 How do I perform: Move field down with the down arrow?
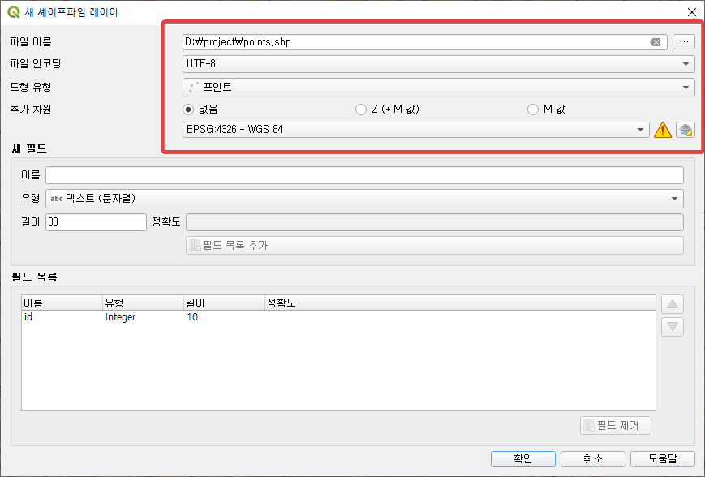point(673,327)
